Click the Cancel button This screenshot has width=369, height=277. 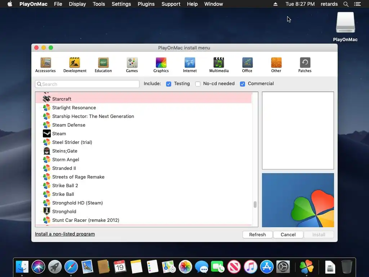(288, 234)
